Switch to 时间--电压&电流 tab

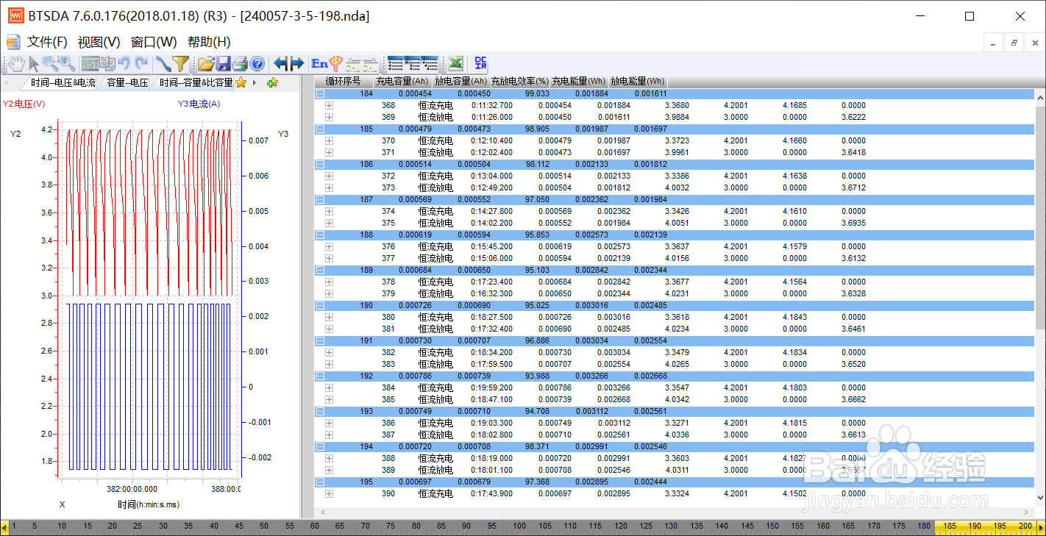(63, 82)
